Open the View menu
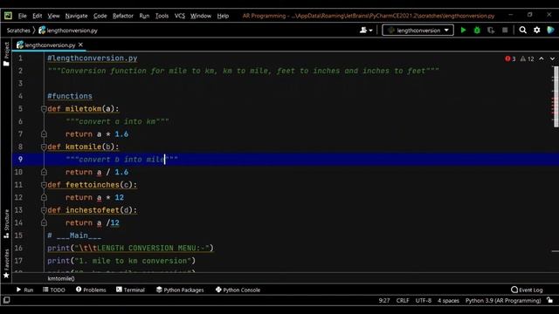This screenshot has width=559, height=314. click(53, 16)
